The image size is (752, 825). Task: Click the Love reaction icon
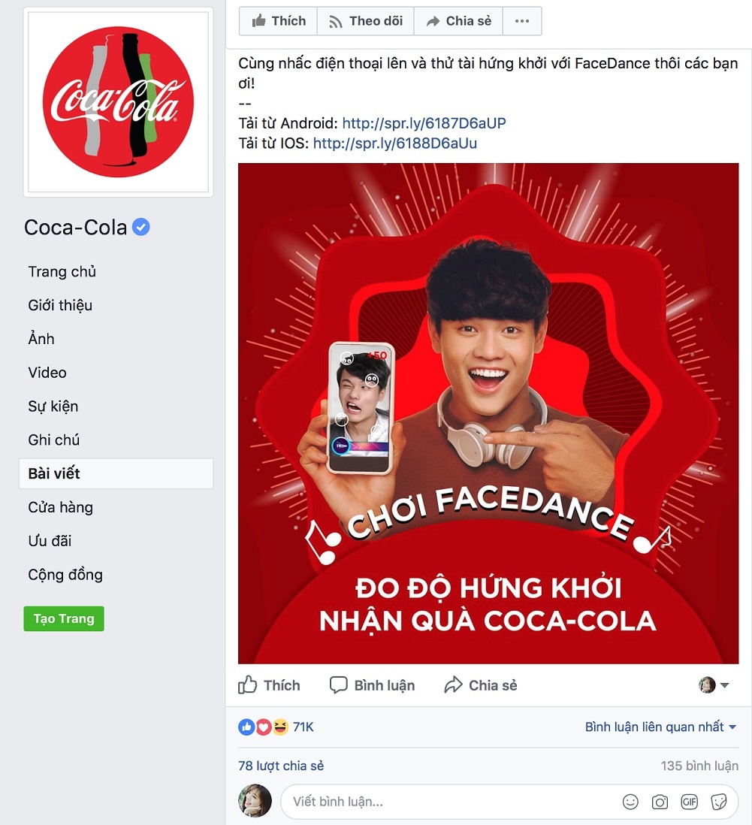click(264, 727)
